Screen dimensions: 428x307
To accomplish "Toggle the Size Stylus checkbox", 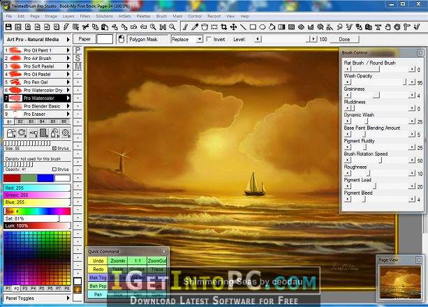I will pyautogui.click(x=54, y=148).
